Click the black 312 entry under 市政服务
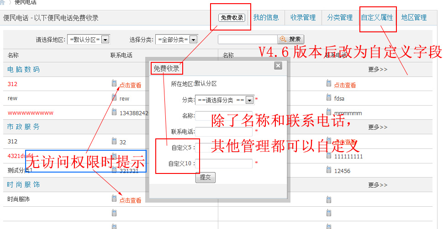 (12, 142)
